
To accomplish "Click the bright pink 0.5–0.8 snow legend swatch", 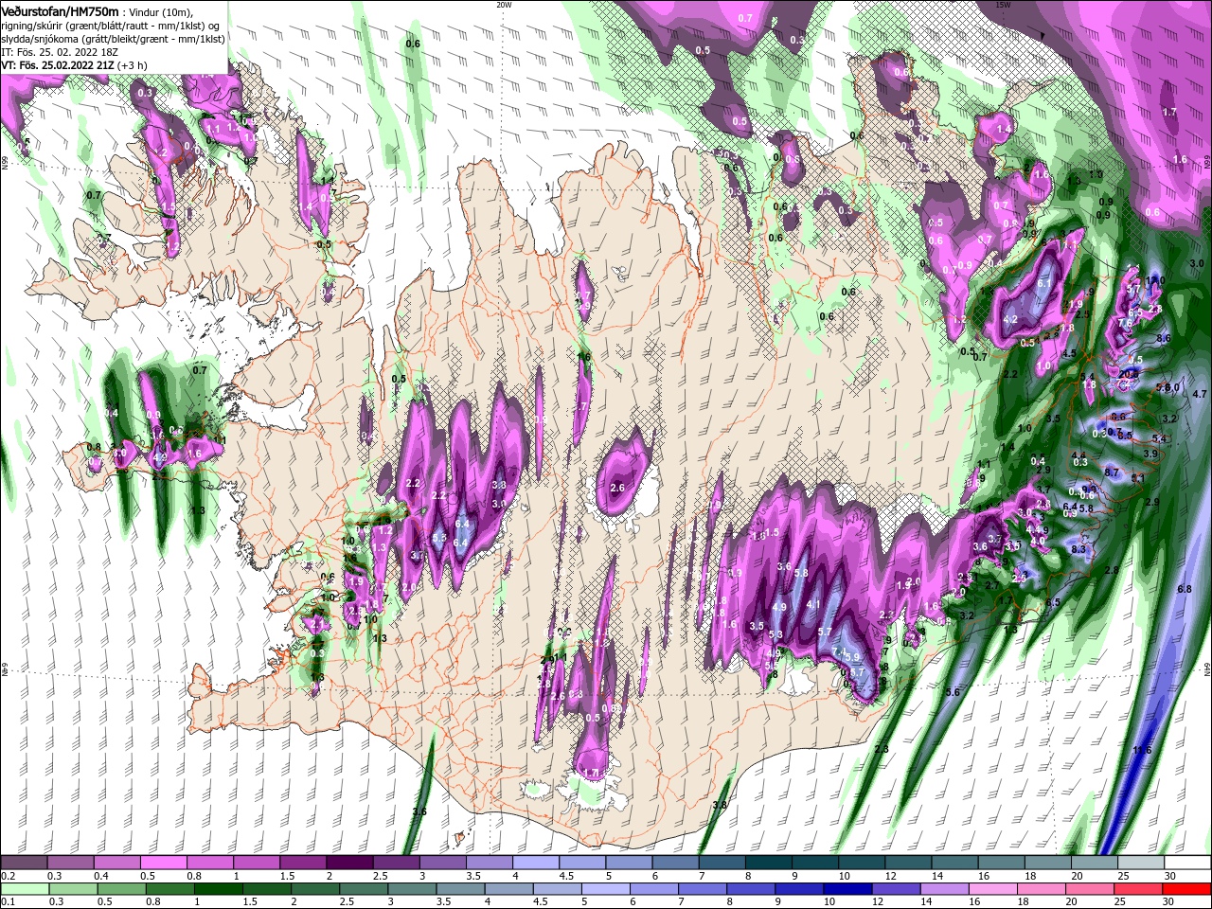I will tap(163, 863).
